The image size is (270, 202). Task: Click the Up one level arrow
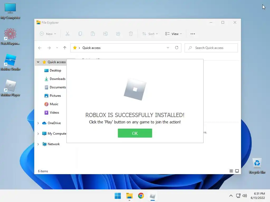click(x=65, y=48)
